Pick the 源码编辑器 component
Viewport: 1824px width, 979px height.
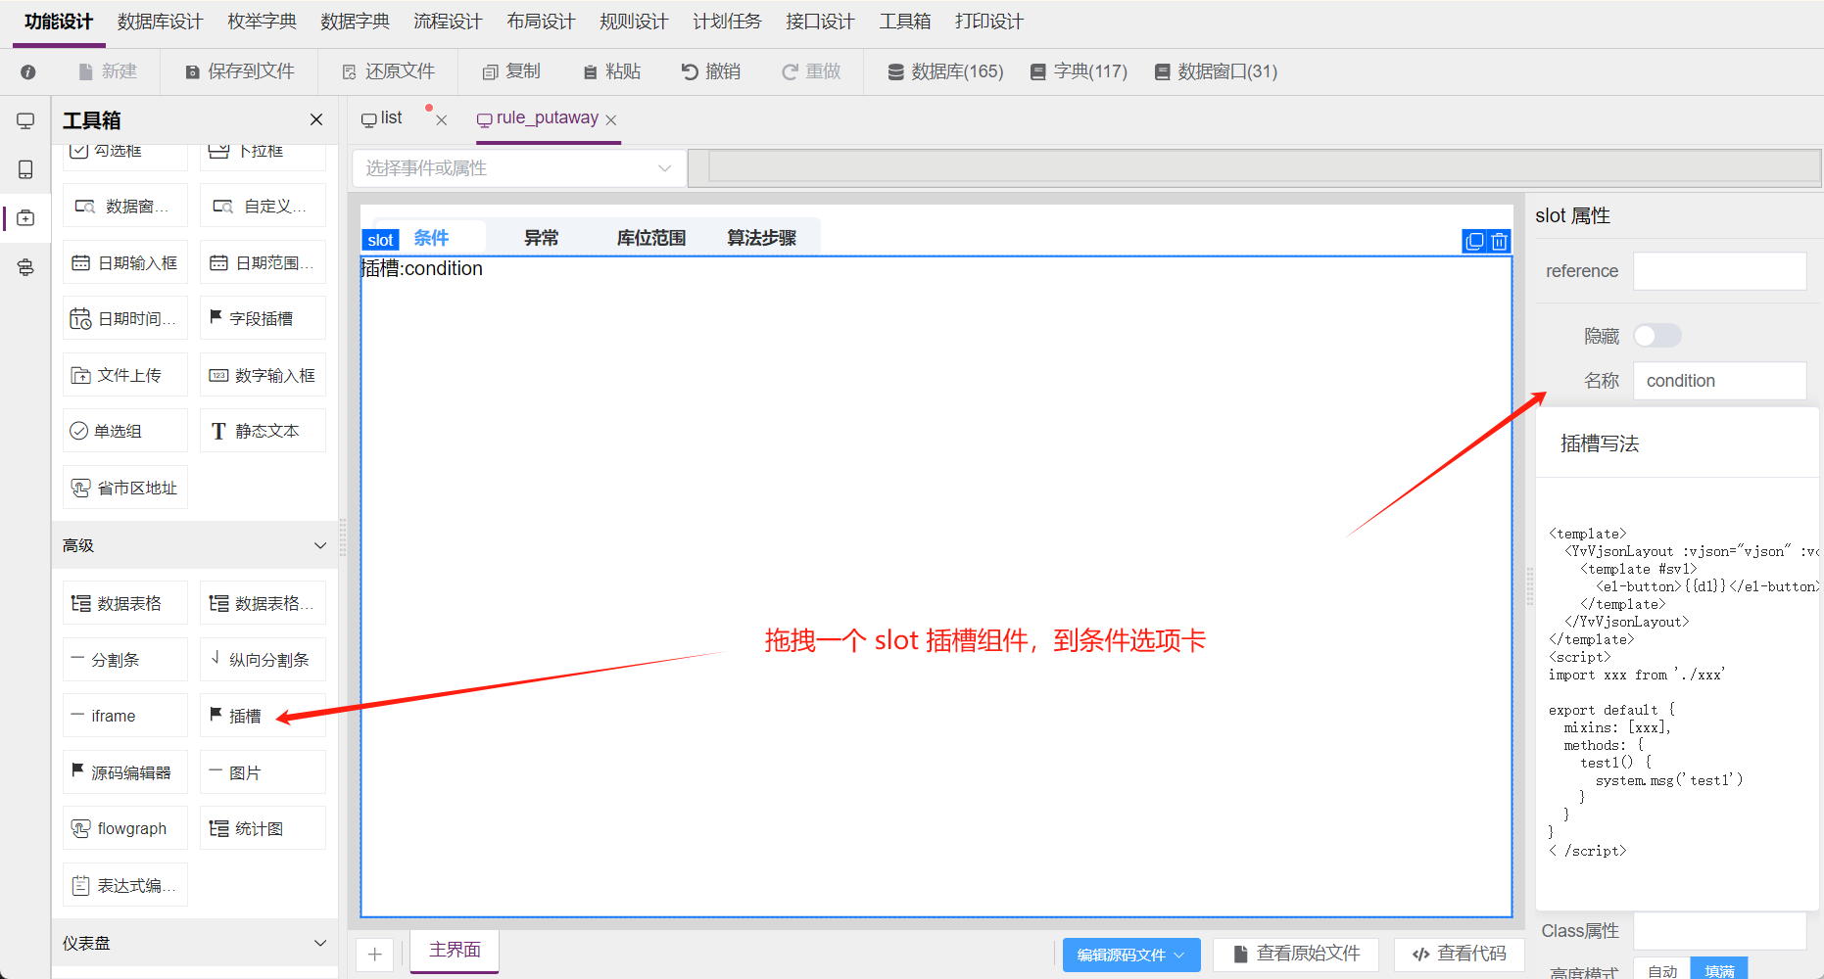click(x=125, y=772)
